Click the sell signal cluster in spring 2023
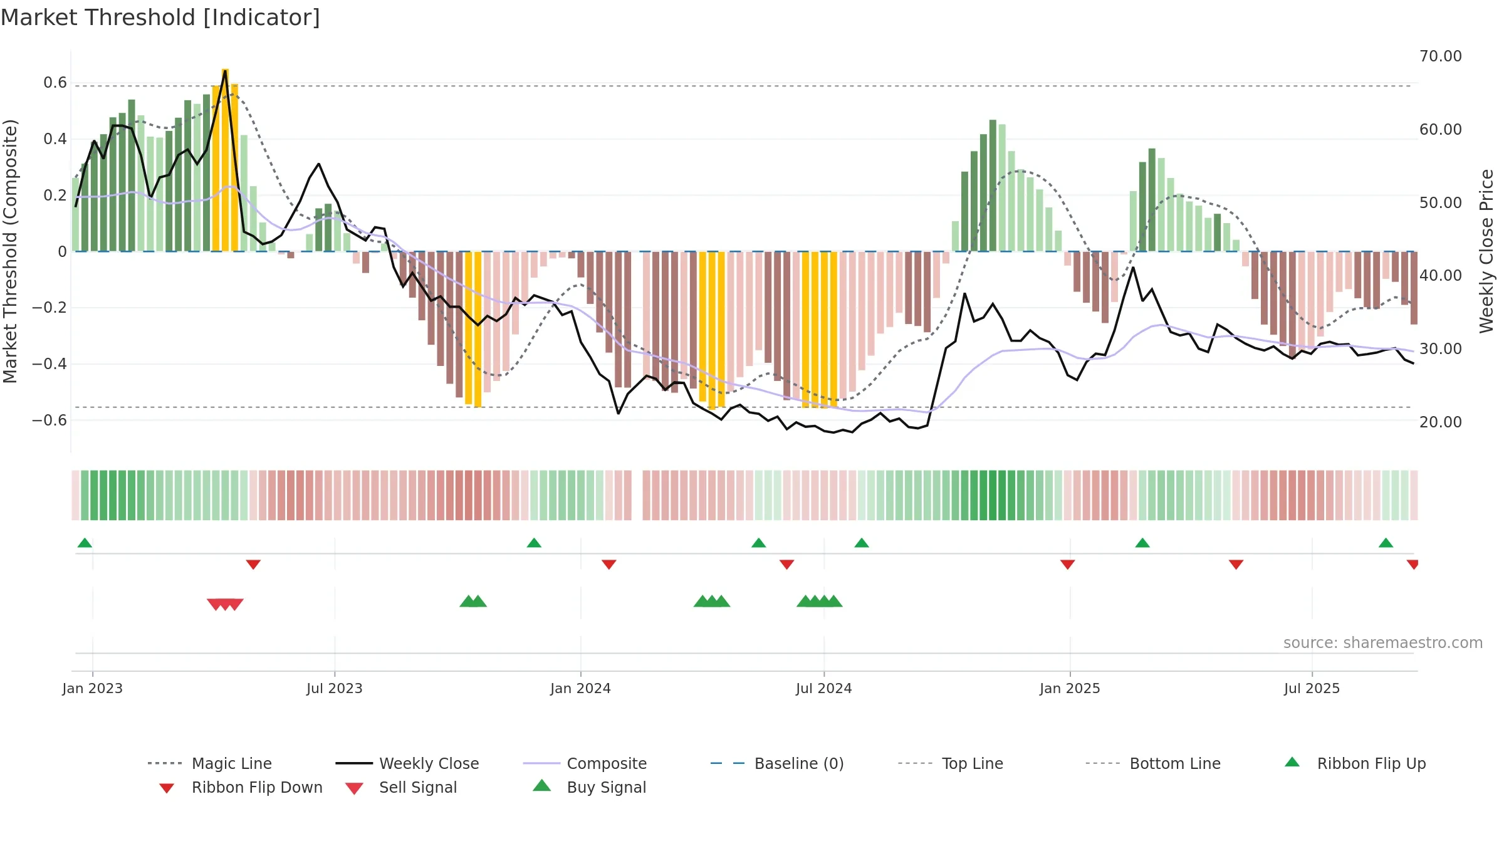The height and width of the screenshot is (846, 1504). click(225, 605)
